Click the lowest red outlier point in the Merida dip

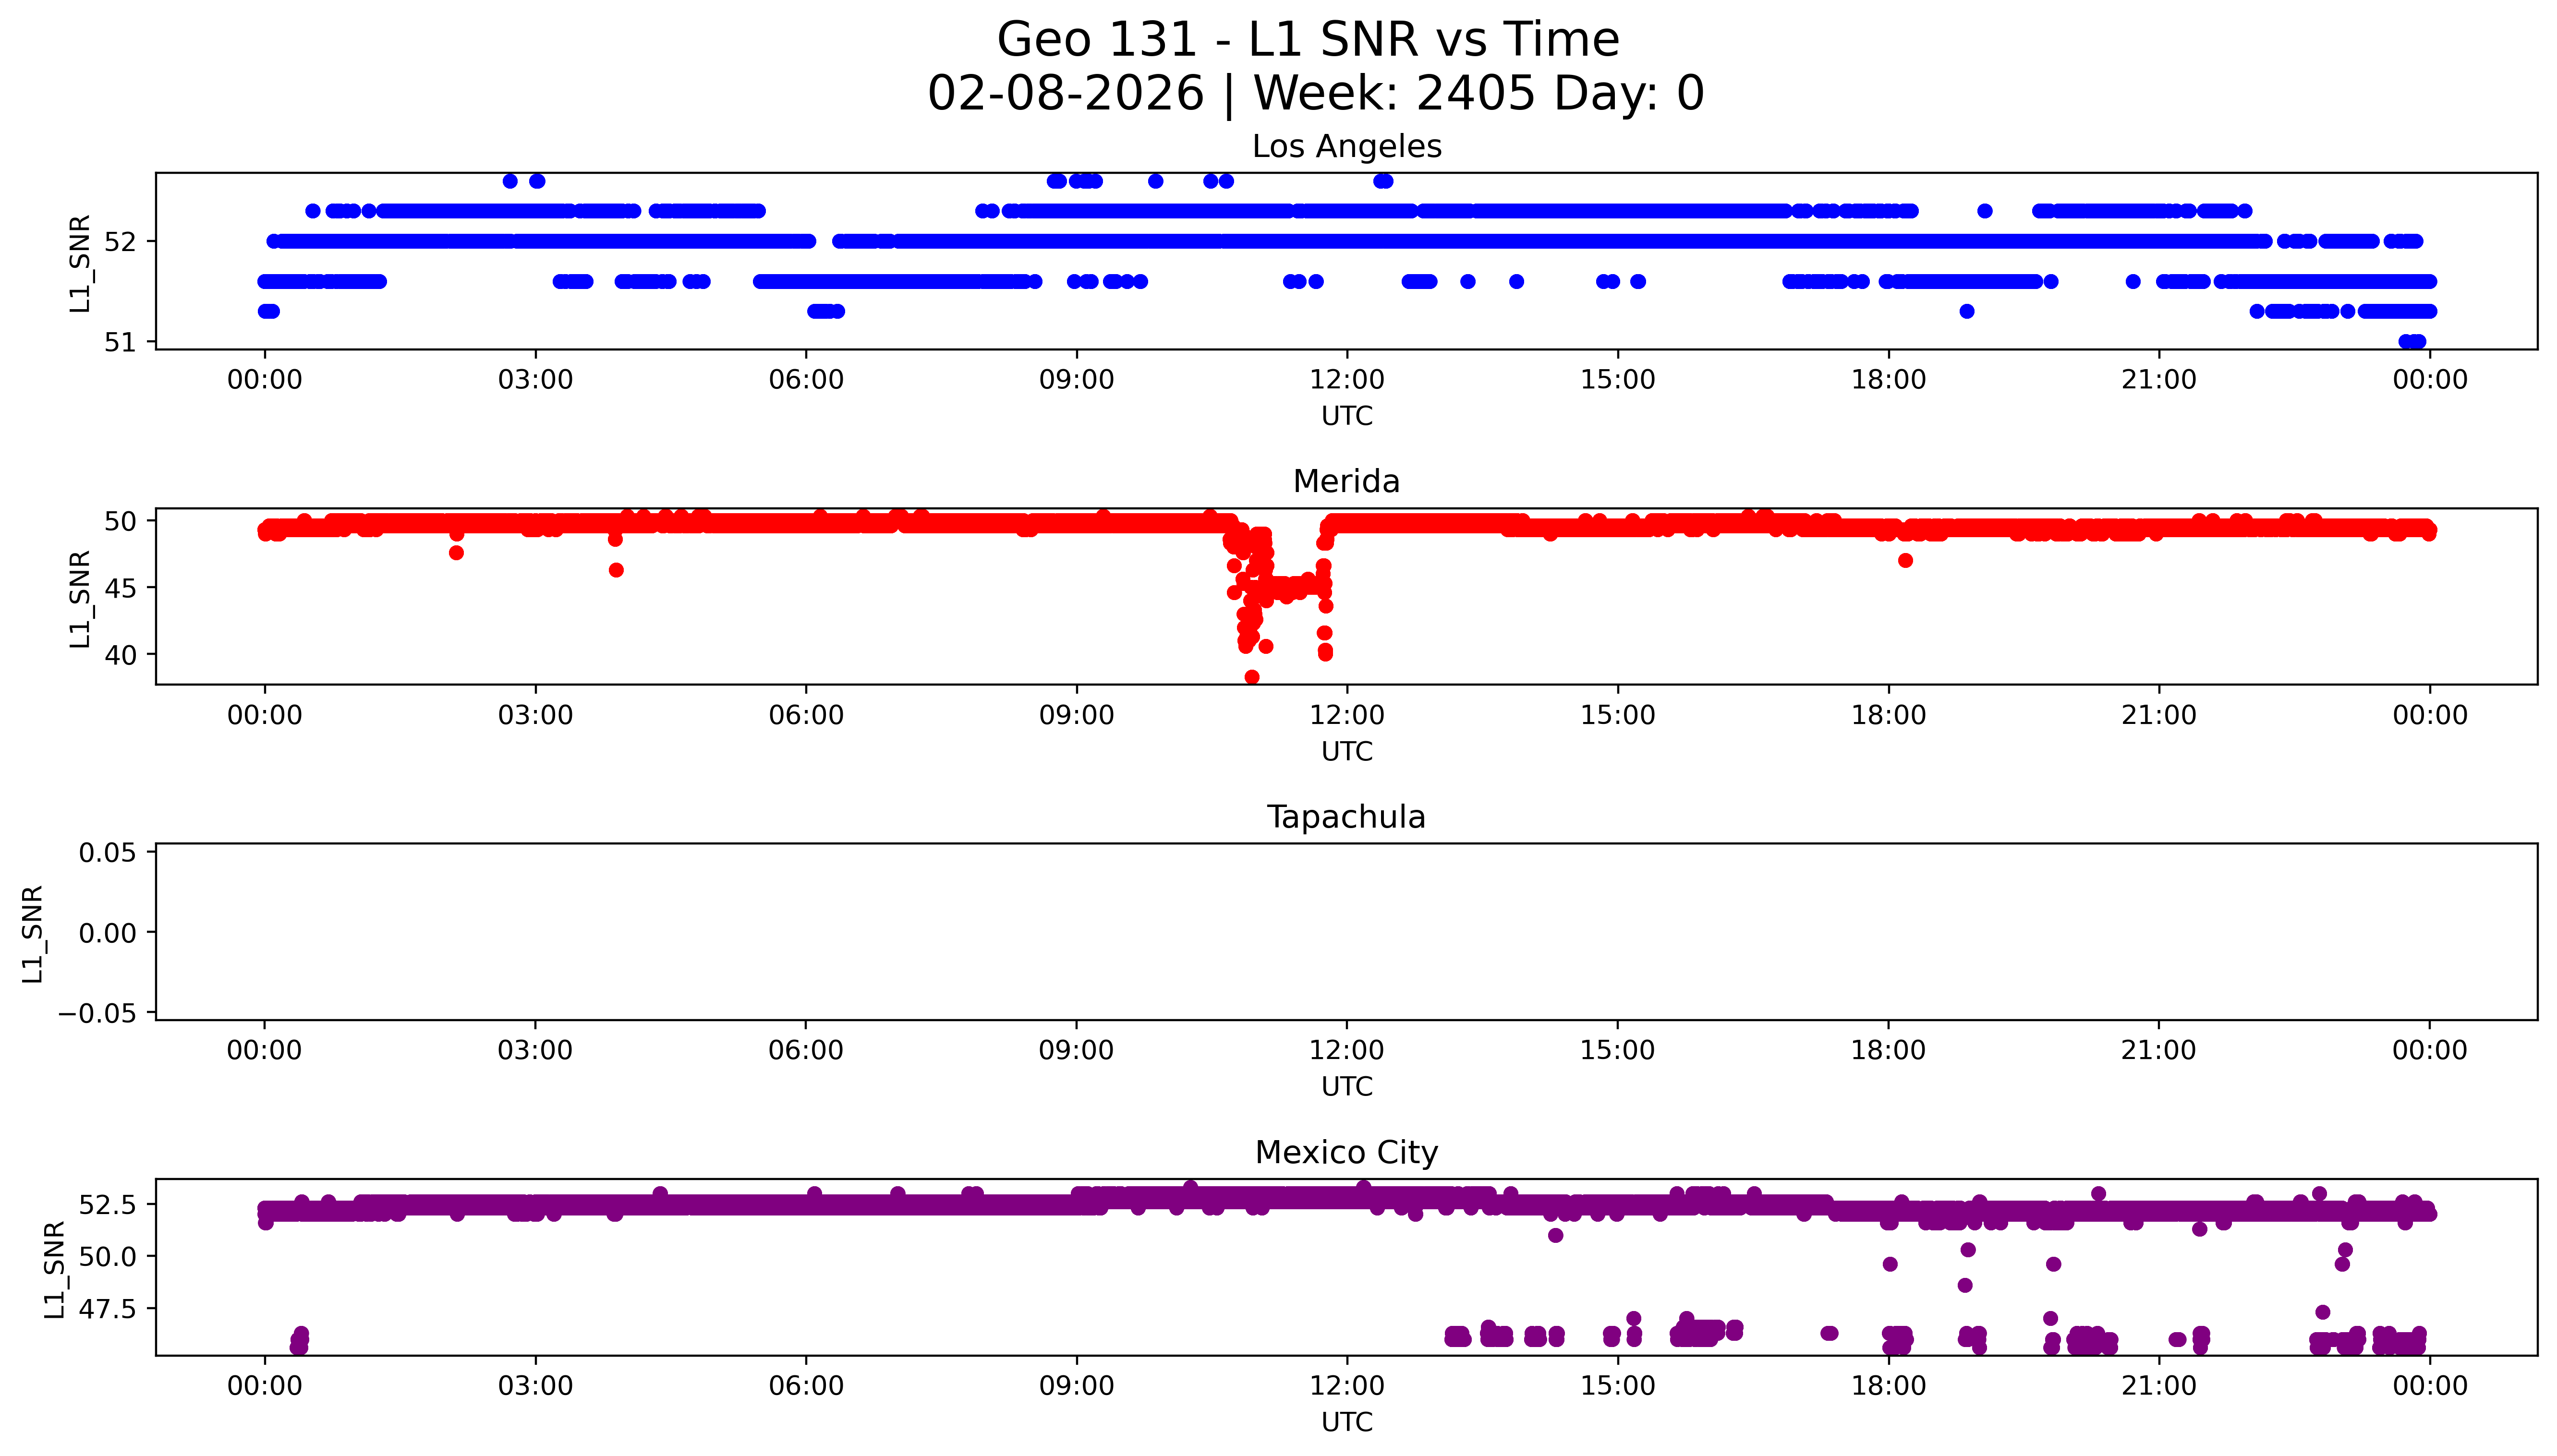tap(1251, 677)
